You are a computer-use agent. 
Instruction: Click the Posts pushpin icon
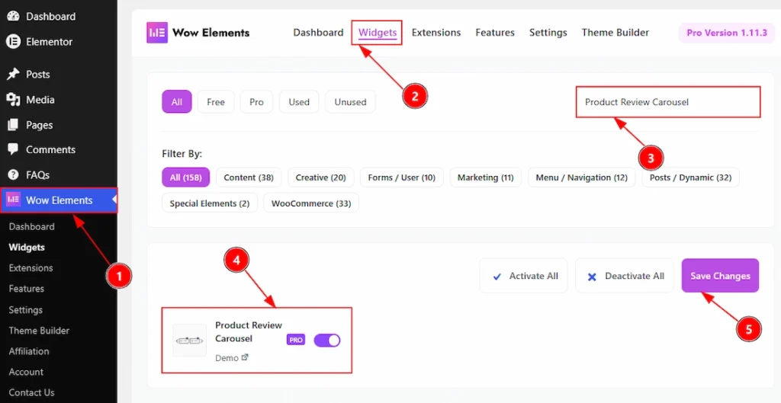point(13,74)
